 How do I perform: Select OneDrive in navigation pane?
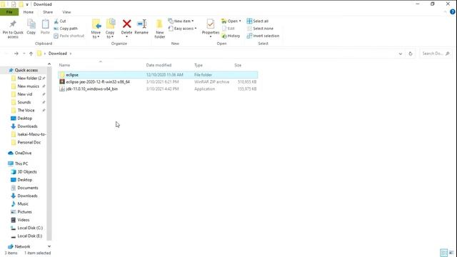click(x=23, y=153)
